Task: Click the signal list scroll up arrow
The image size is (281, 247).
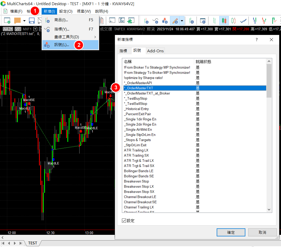Action: point(269,61)
